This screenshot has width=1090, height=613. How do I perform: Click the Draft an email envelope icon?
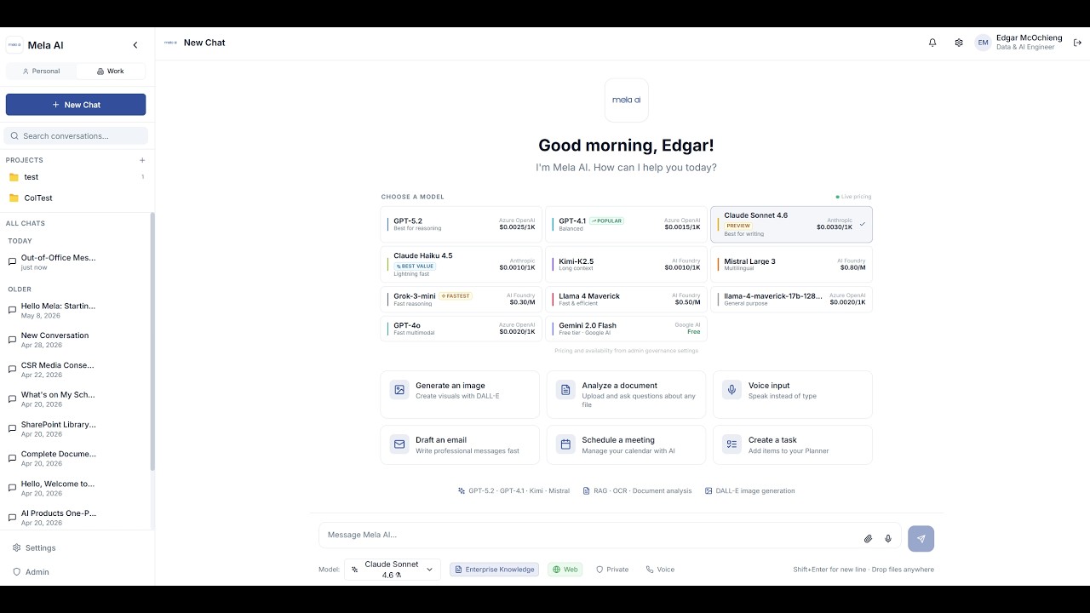click(x=399, y=444)
